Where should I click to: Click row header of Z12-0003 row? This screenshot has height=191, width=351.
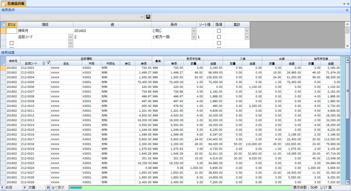coord(3,73)
